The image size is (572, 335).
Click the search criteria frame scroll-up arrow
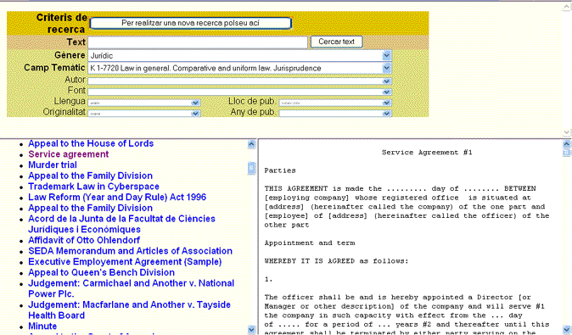coord(567,7)
